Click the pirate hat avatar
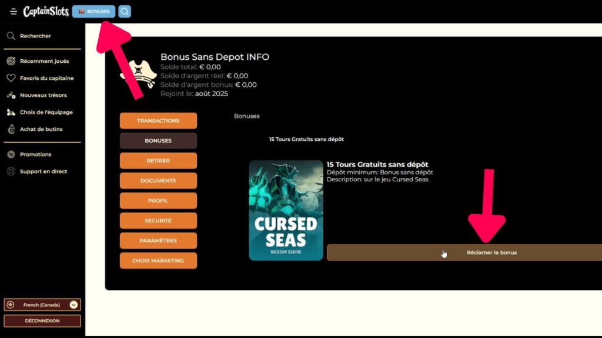 pyautogui.click(x=139, y=75)
